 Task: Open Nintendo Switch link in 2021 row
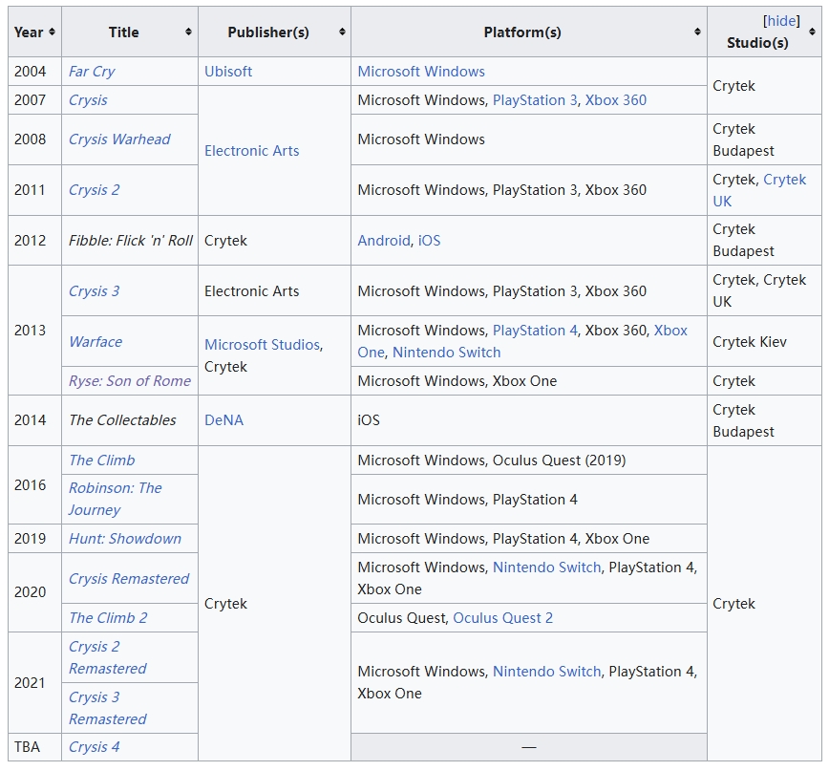(546, 672)
